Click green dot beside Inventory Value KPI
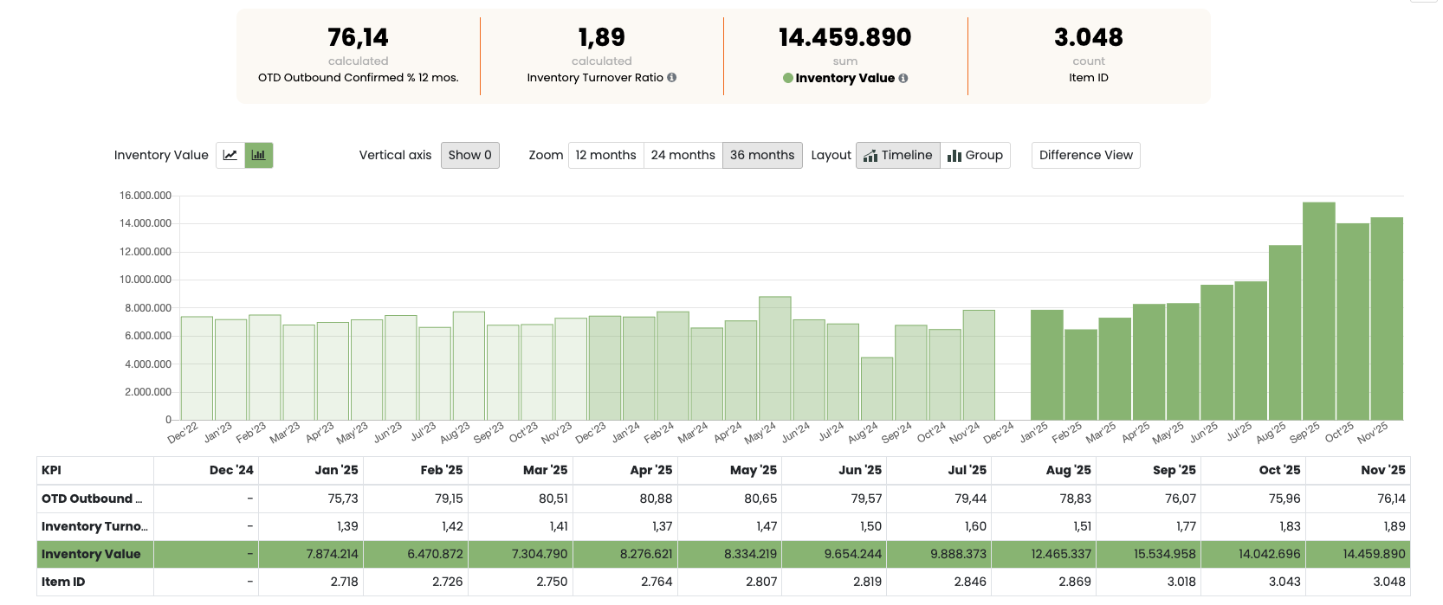Viewport: 1443px width, 605px height. pos(788,79)
